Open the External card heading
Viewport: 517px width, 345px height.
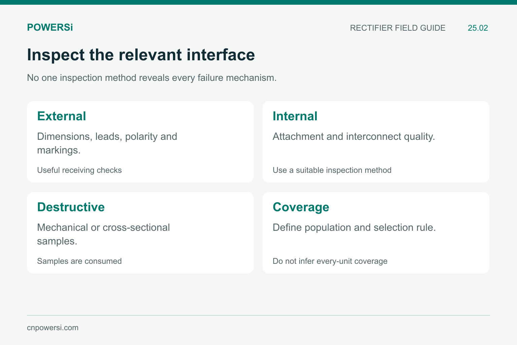point(62,116)
